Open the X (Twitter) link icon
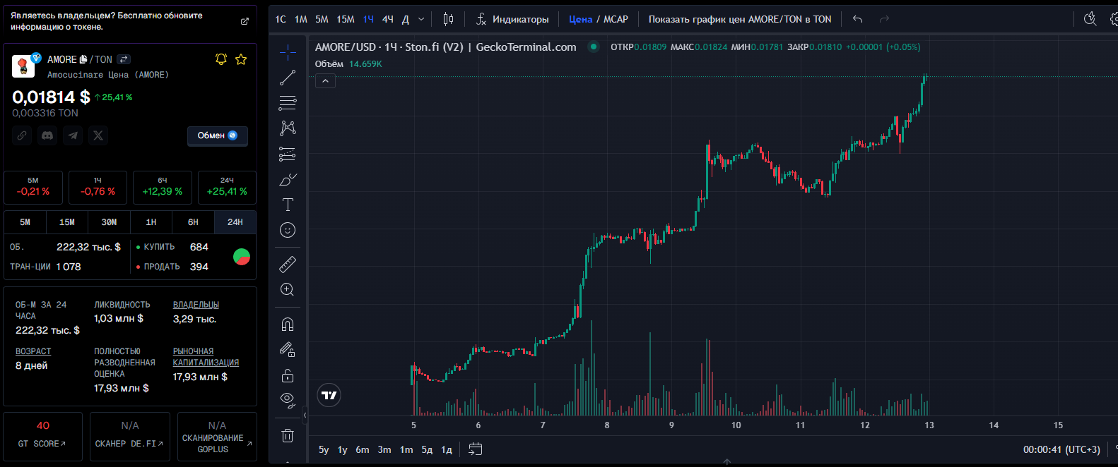 coord(98,135)
